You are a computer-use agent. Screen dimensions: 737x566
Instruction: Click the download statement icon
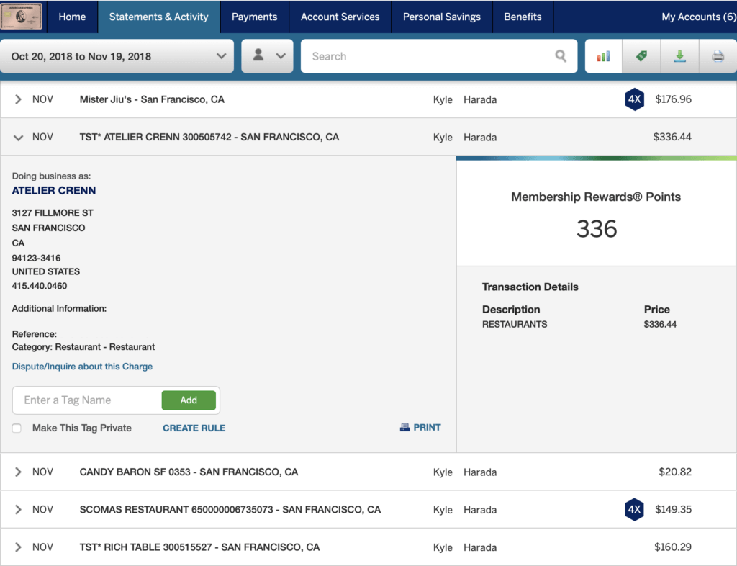[x=679, y=56]
